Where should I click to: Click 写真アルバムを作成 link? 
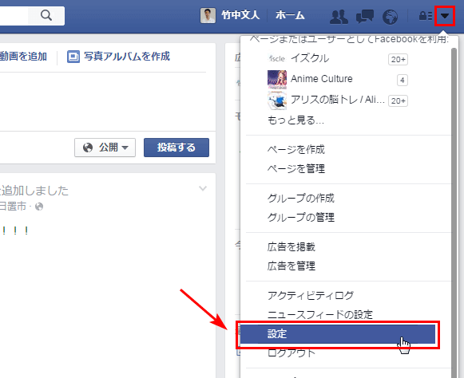127,56
